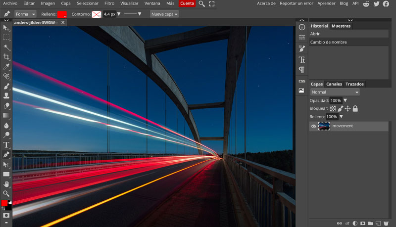Toggle lock all padlock icon
Image resolution: width=396 pixels, height=227 pixels.
(x=355, y=108)
